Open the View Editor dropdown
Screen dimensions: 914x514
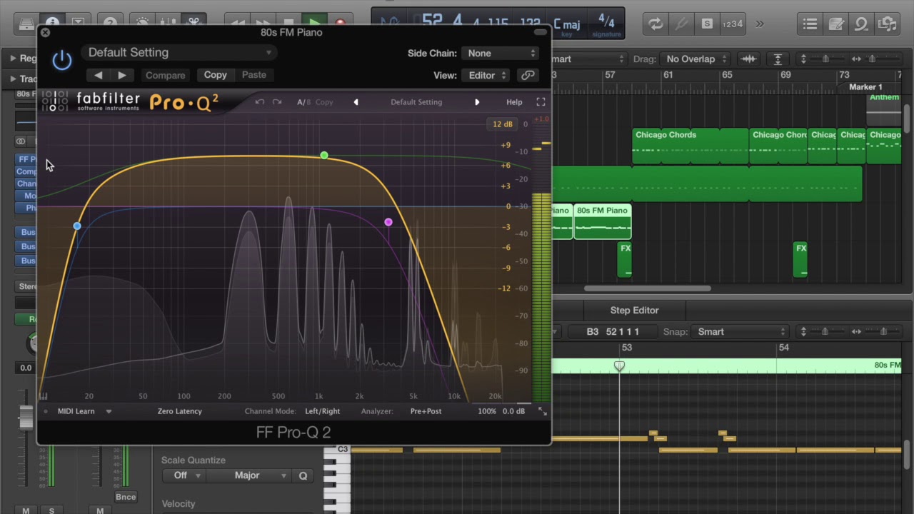click(486, 75)
